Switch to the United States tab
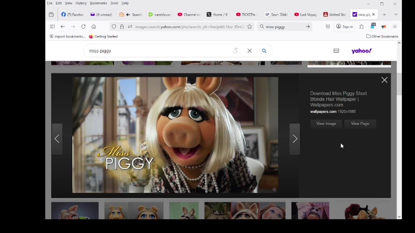Image resolution: width=415 pixels, height=233 pixels. pos(334,15)
